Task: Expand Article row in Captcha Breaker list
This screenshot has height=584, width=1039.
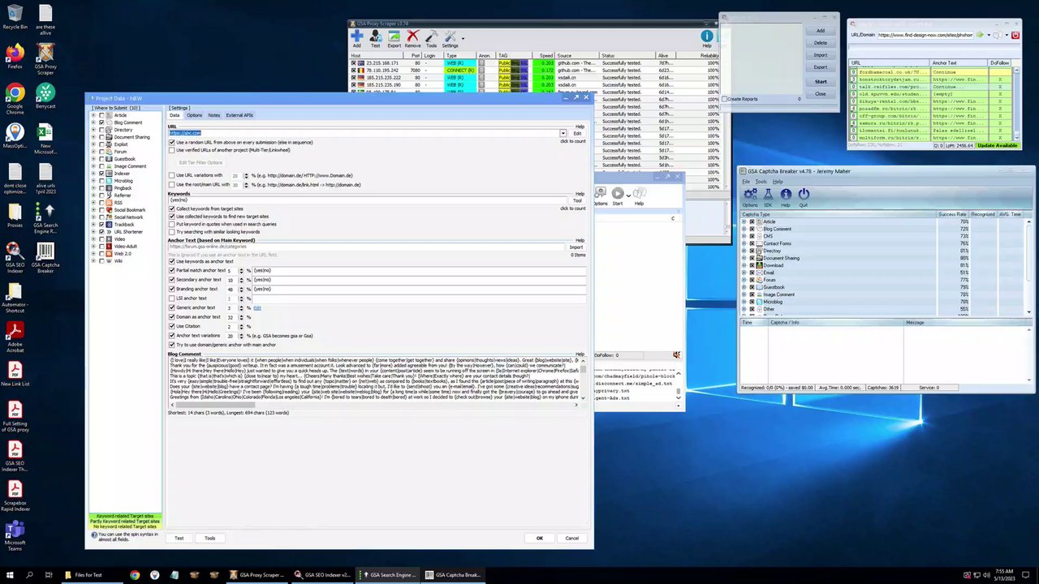Action: coord(744,221)
